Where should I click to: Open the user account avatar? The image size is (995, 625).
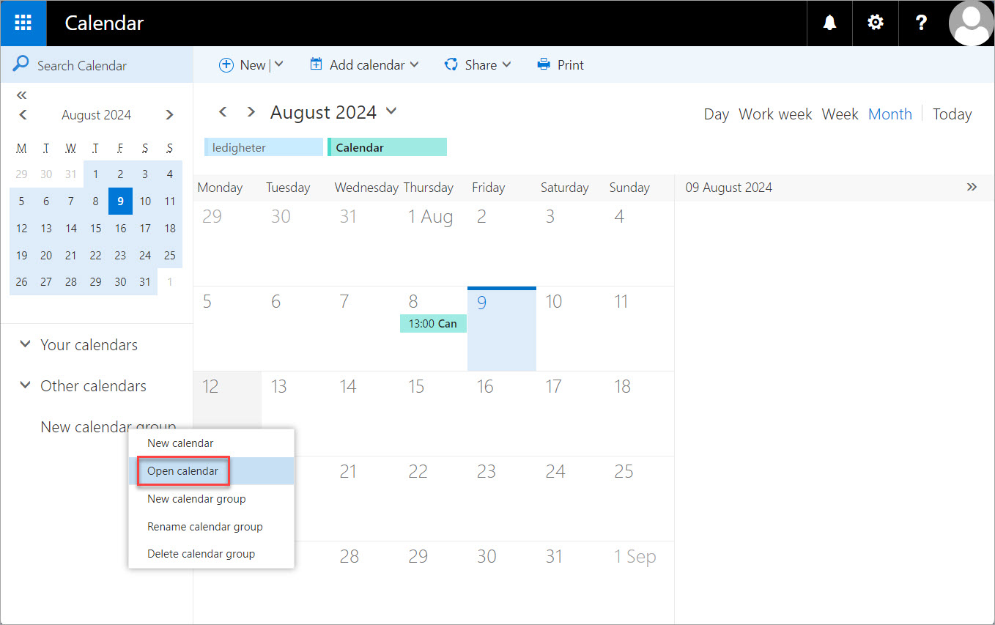971,23
